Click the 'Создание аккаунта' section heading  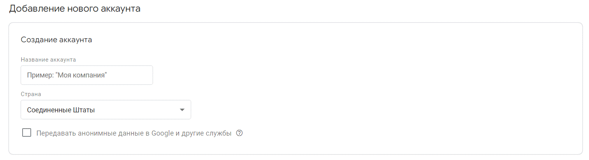point(56,40)
